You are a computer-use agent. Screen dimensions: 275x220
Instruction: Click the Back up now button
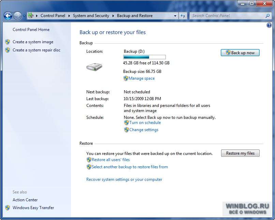pos(240,53)
